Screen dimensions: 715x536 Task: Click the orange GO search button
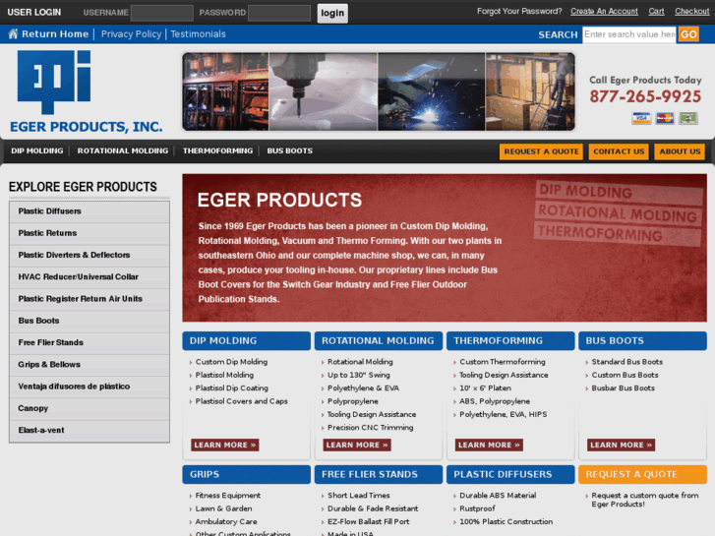(688, 34)
